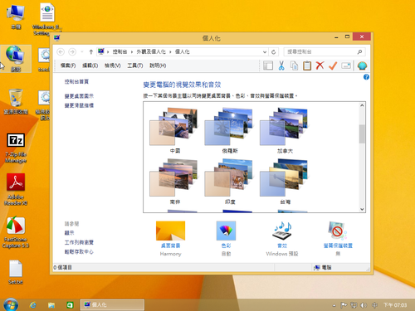Click the Forward navigation arrow
This screenshot has width=415, height=311.
(x=72, y=51)
